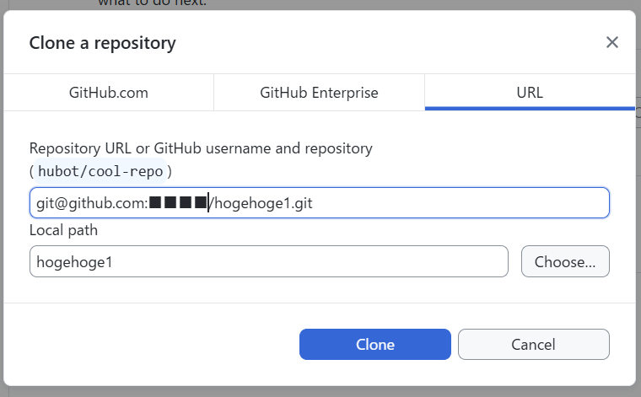Click the "Local path" label

pos(64,230)
